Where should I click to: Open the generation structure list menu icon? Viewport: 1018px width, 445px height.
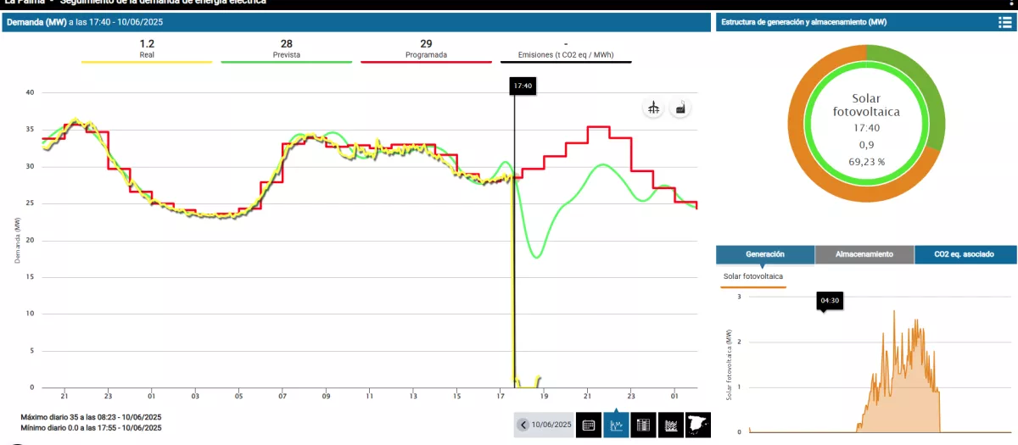click(x=1004, y=23)
